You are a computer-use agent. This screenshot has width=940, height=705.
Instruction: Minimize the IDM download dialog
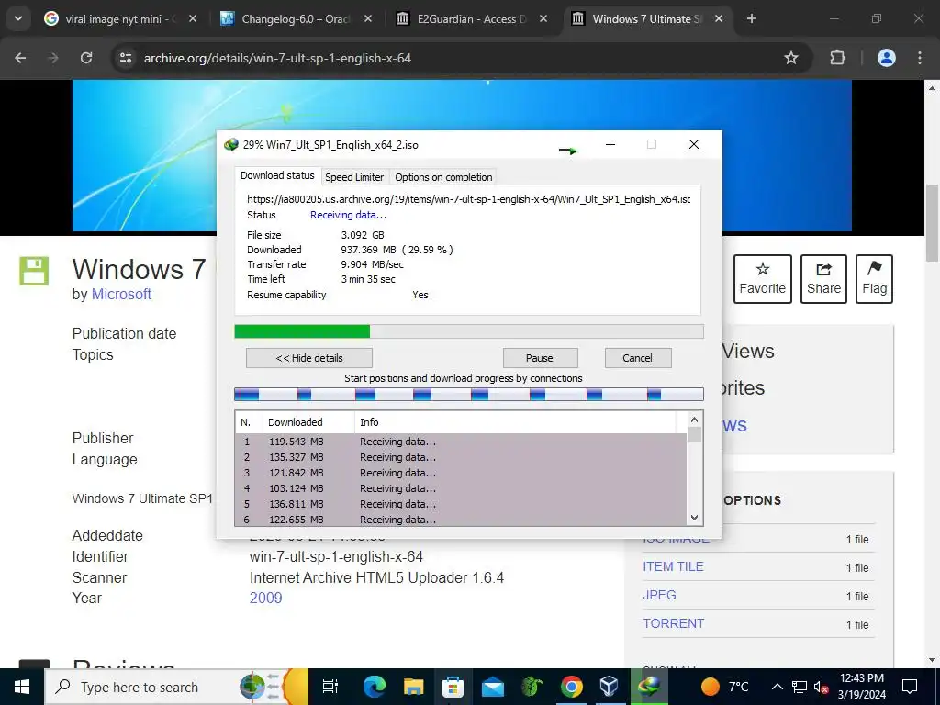click(x=610, y=144)
